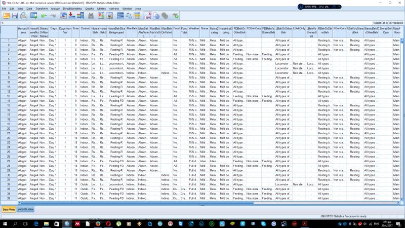Click the Go to case icon

pyautogui.click(x=63, y=16)
